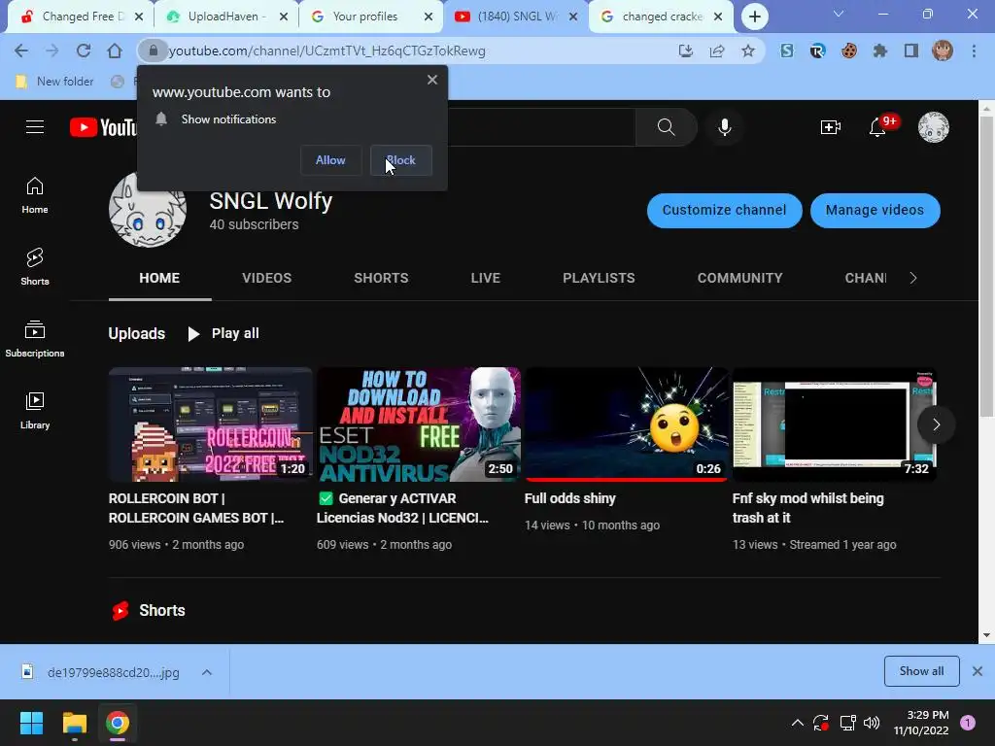995x746 pixels.
Task: Open the PLAYLISTS channel tab
Action: 599,278
